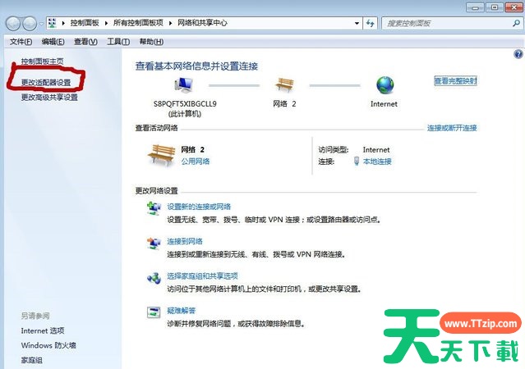Open Windows 防火墙 in the sidebar
This screenshot has width=525, height=369.
coord(48,345)
